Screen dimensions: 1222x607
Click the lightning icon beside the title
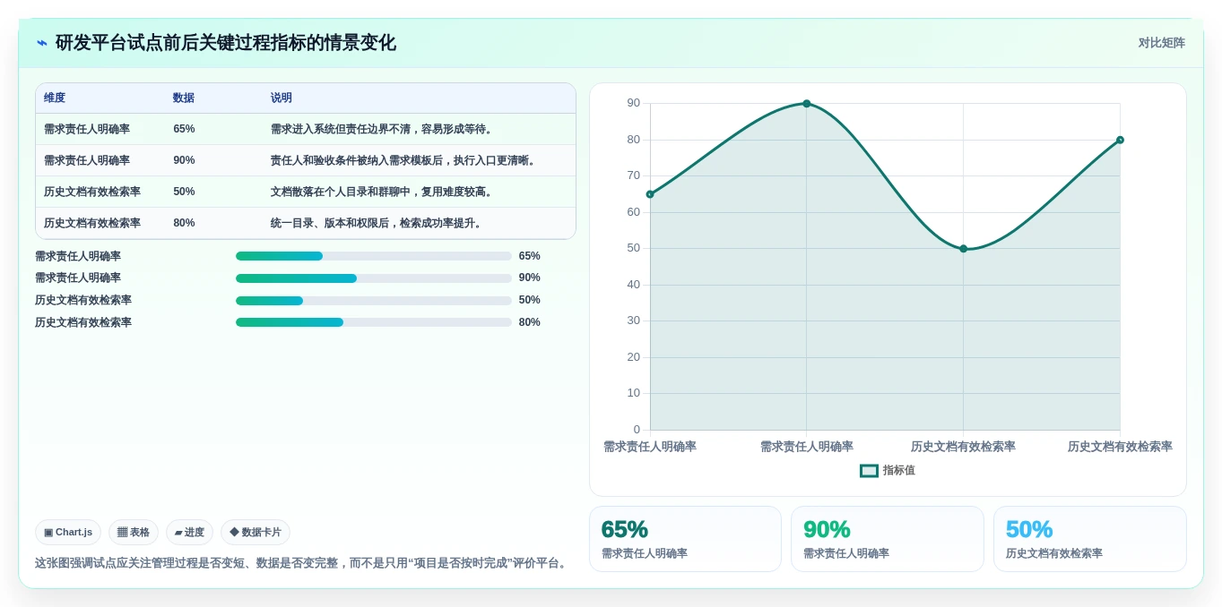pos(42,43)
